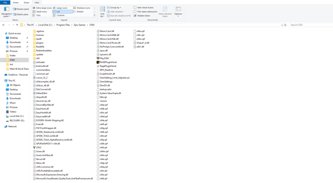Expand This PC in navigation pane
This screenshot has width=333, height=183.
(x=2, y=81)
